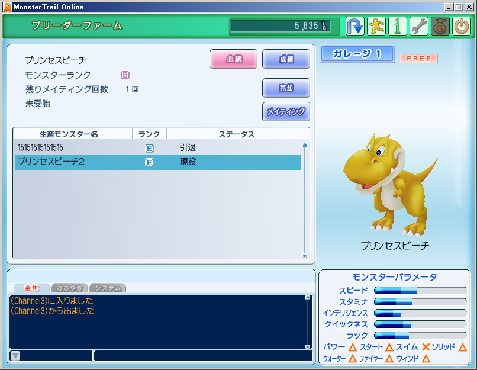The height and width of the screenshot is (370, 477).
Task: Click the パワー triangle aptitude mark
Action: coord(353,347)
